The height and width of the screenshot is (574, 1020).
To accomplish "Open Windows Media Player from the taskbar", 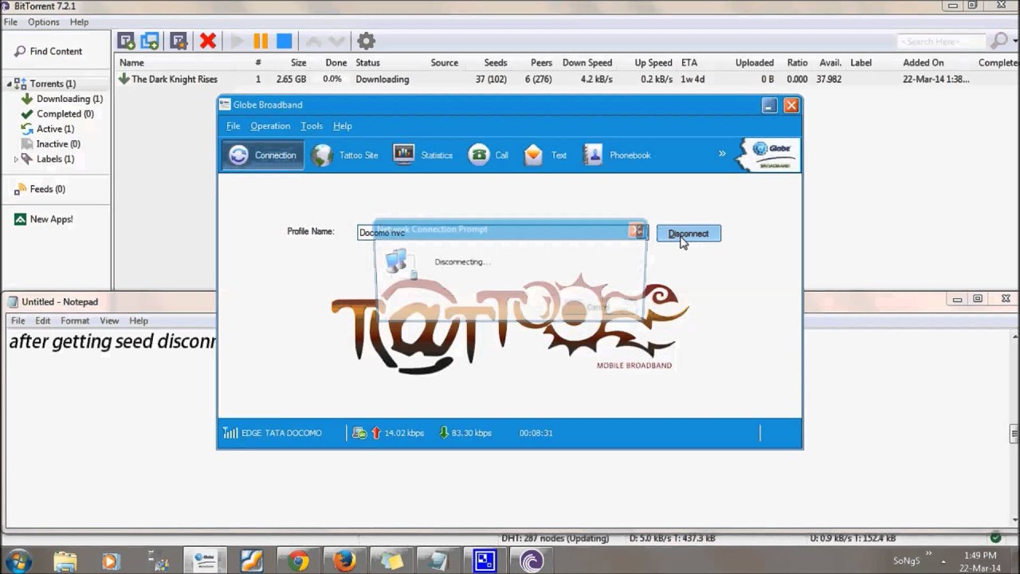I will [x=111, y=561].
